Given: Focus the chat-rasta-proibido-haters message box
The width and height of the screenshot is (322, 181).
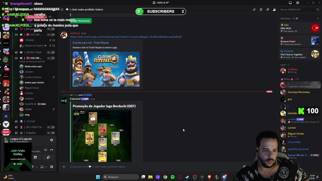Looking at the screenshot, I should pos(151,167).
